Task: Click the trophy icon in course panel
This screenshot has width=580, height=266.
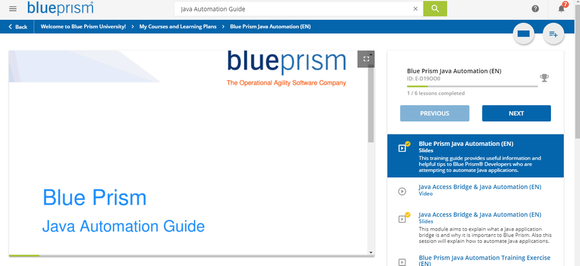Action: (544, 78)
